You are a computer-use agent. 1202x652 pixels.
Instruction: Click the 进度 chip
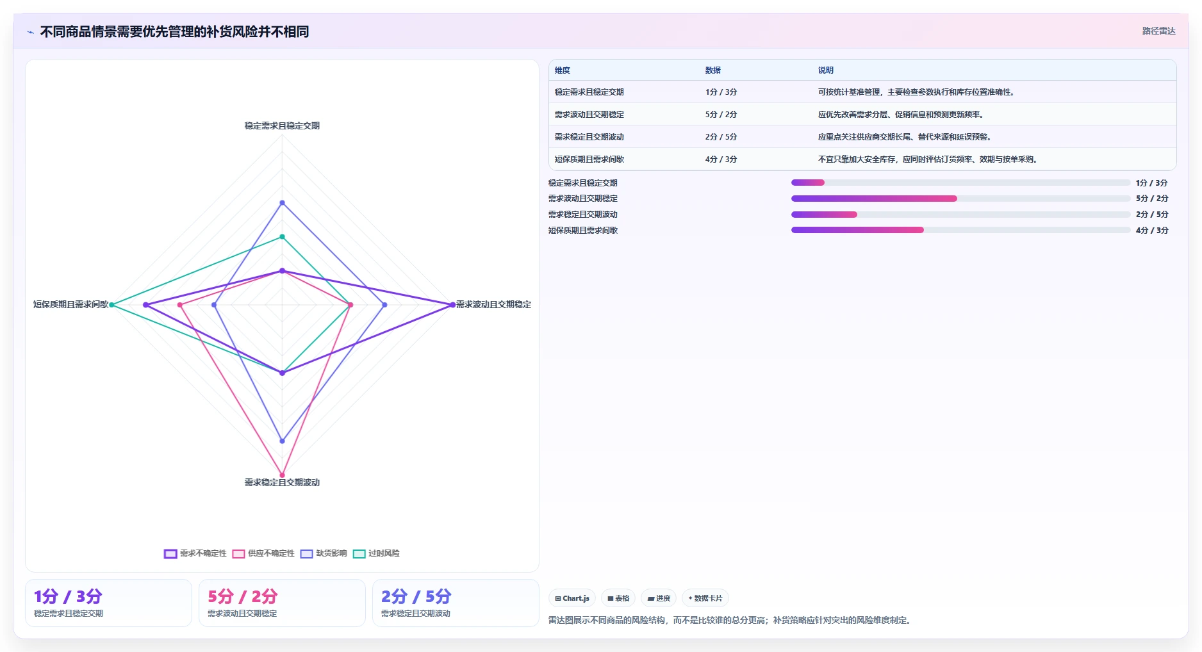659,598
